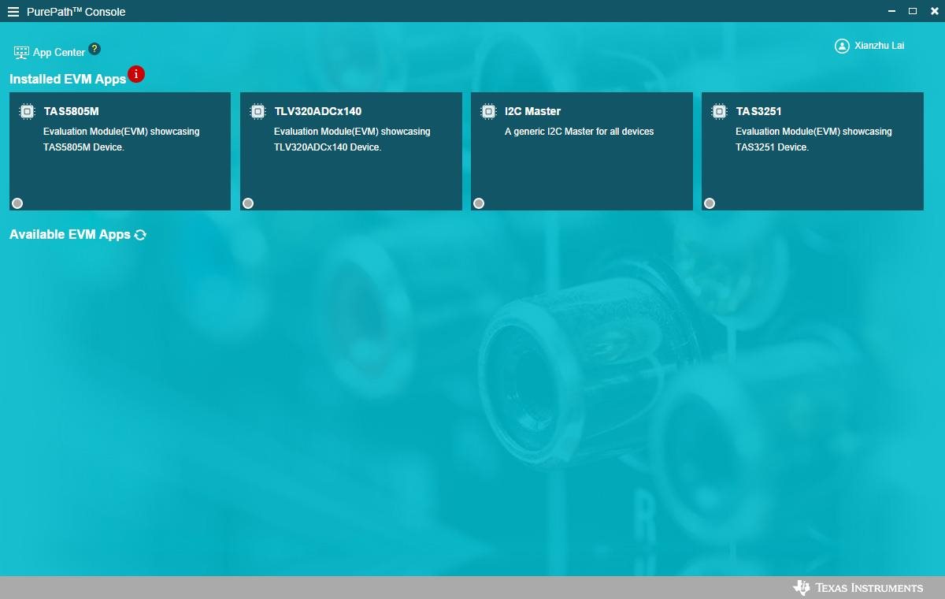Select the TAS5805M card radio indicator
Screen dimensions: 945x599
tap(17, 203)
